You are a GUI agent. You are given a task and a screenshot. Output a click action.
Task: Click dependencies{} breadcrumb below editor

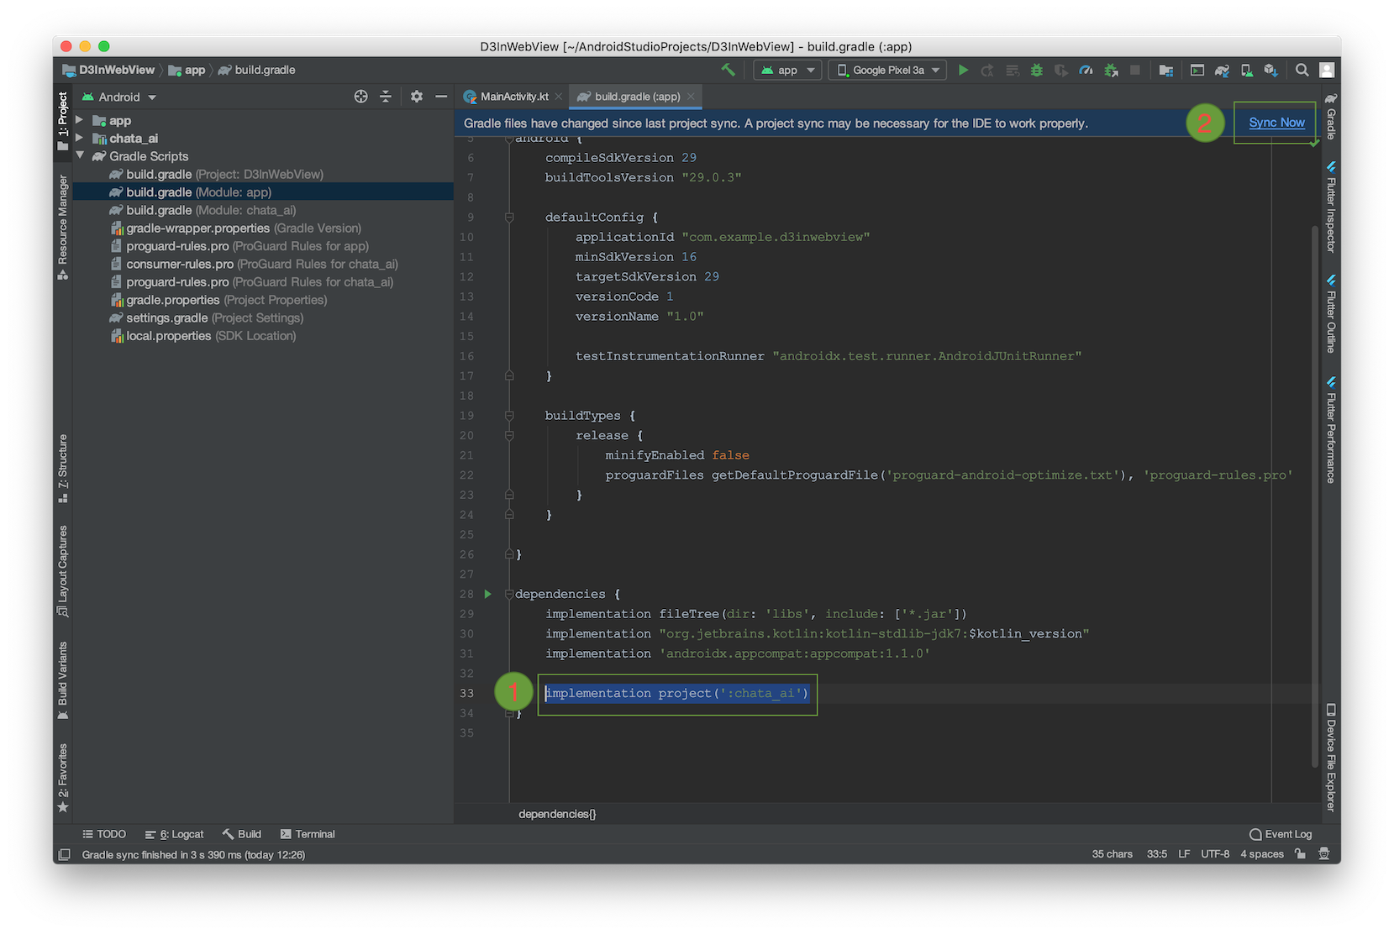(557, 814)
